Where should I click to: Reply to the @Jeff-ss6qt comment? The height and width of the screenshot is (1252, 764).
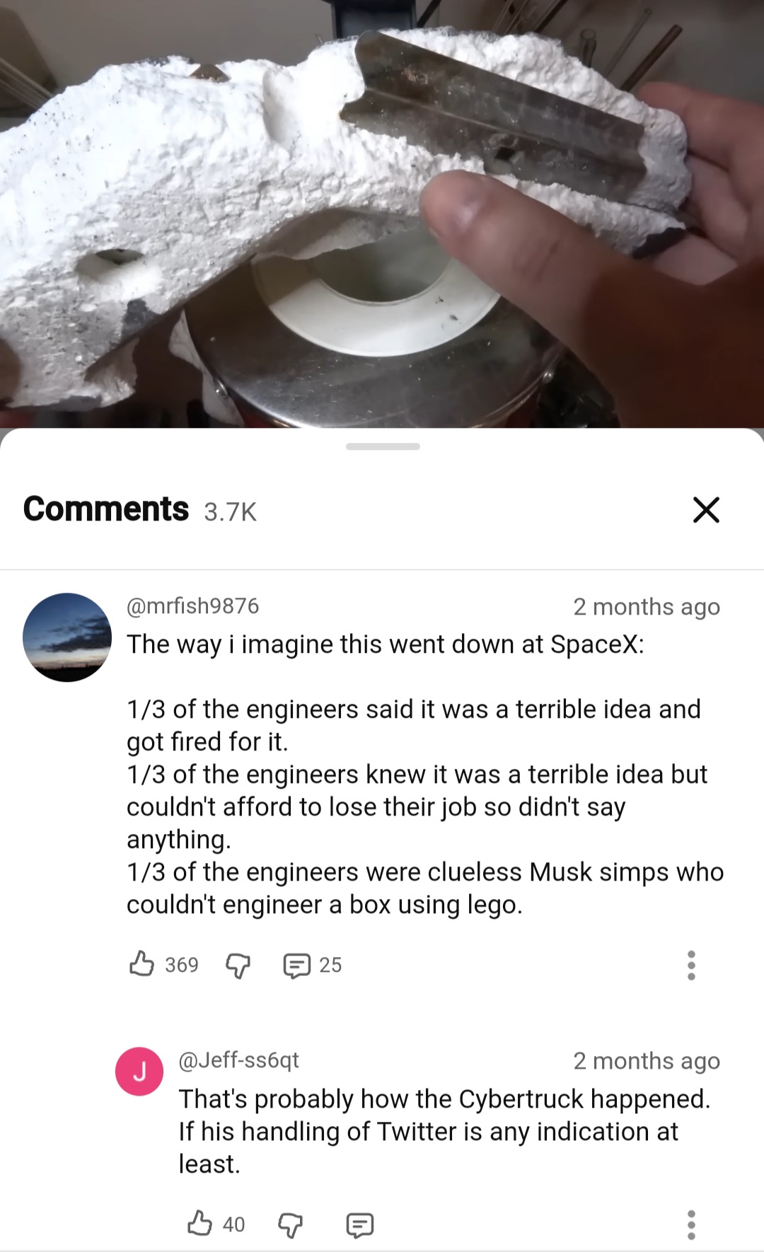[360, 1224]
